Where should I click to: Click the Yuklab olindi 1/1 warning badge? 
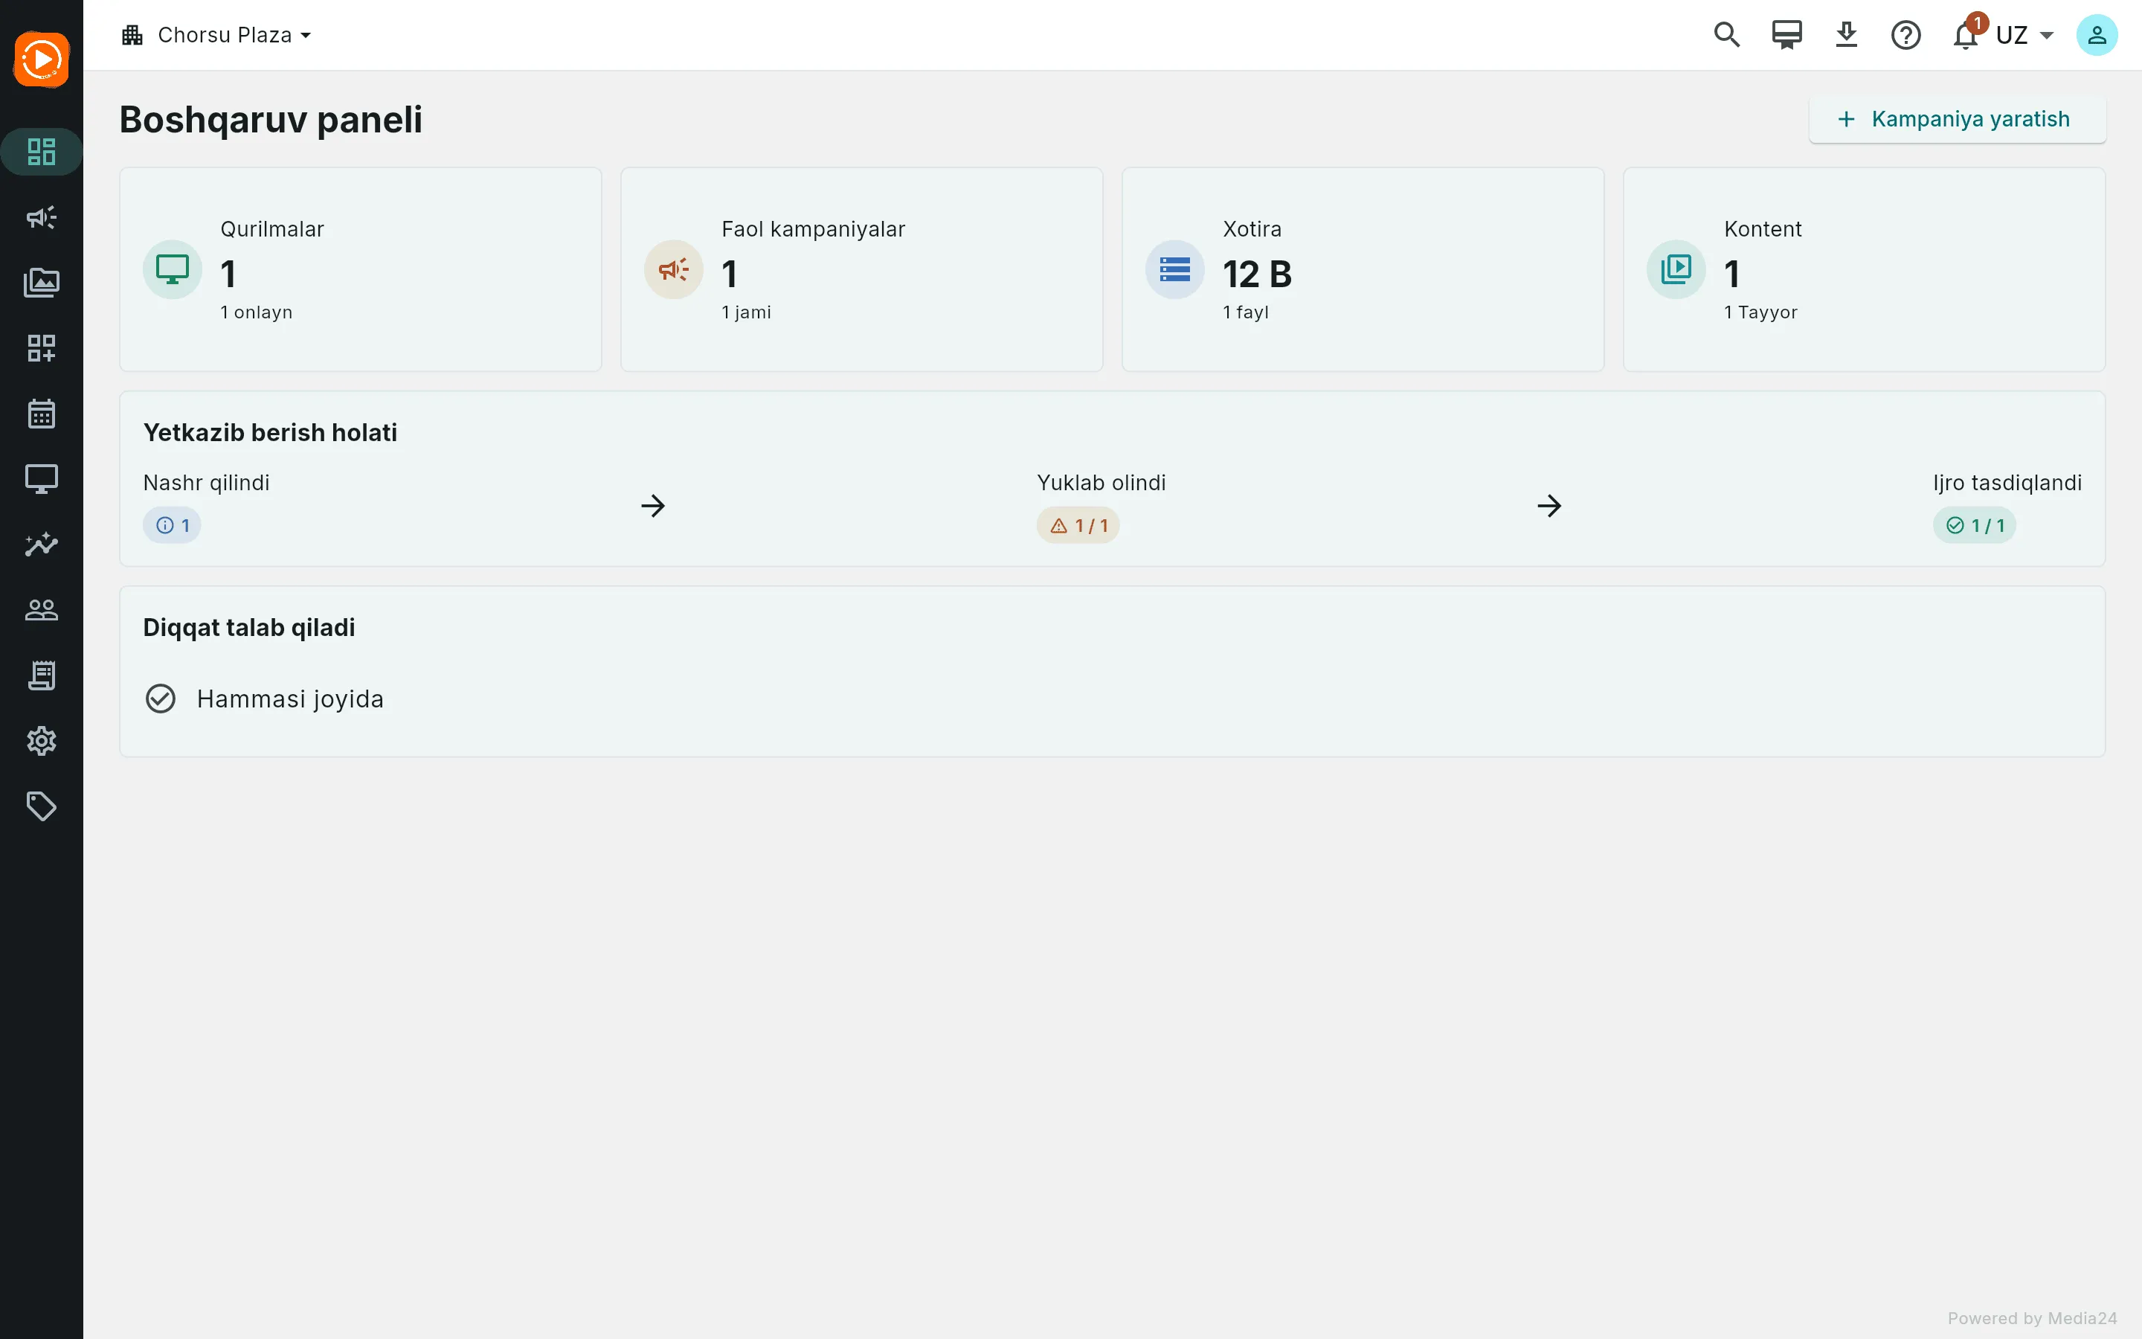1078,525
